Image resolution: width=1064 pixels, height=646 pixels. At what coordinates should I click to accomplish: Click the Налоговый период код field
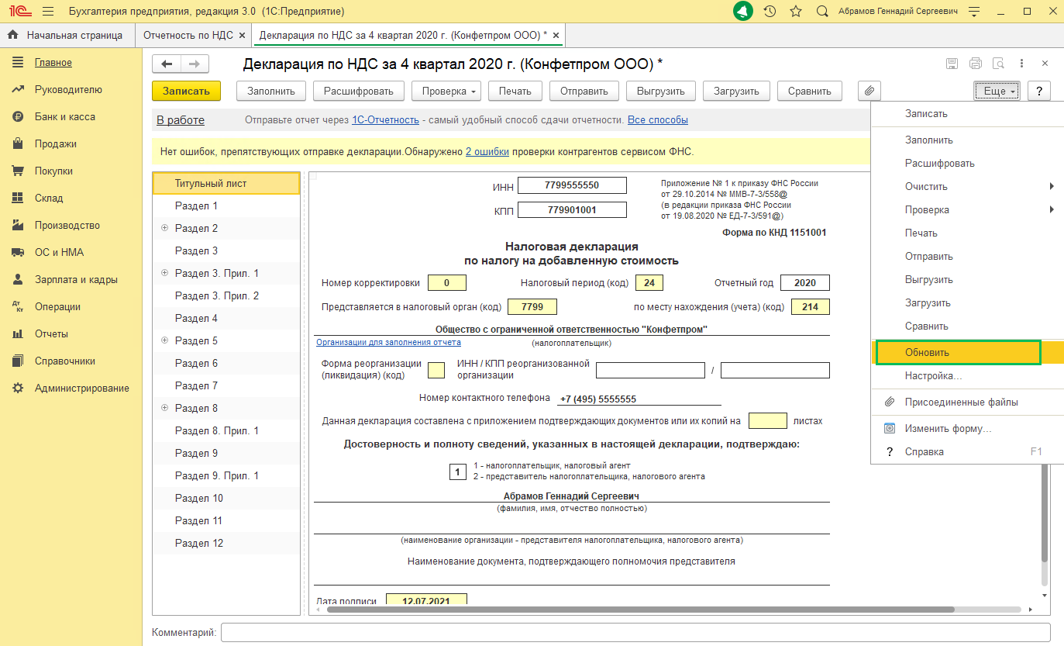[649, 283]
